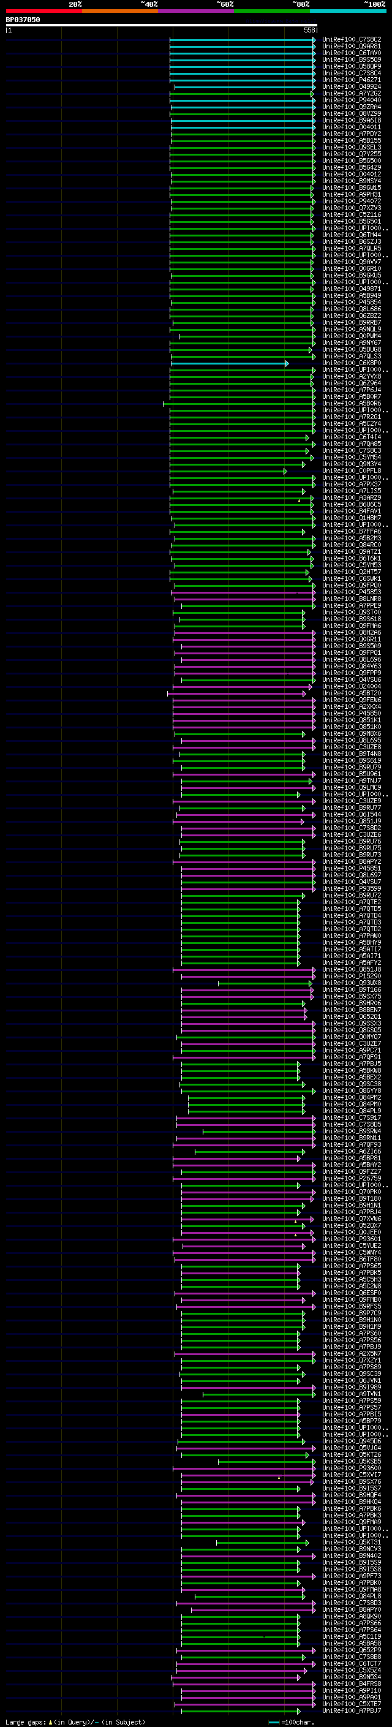This screenshot has width=392, height=1727.
Task: Click hit UniRef100_C5Z116
Action: pos(352,214)
